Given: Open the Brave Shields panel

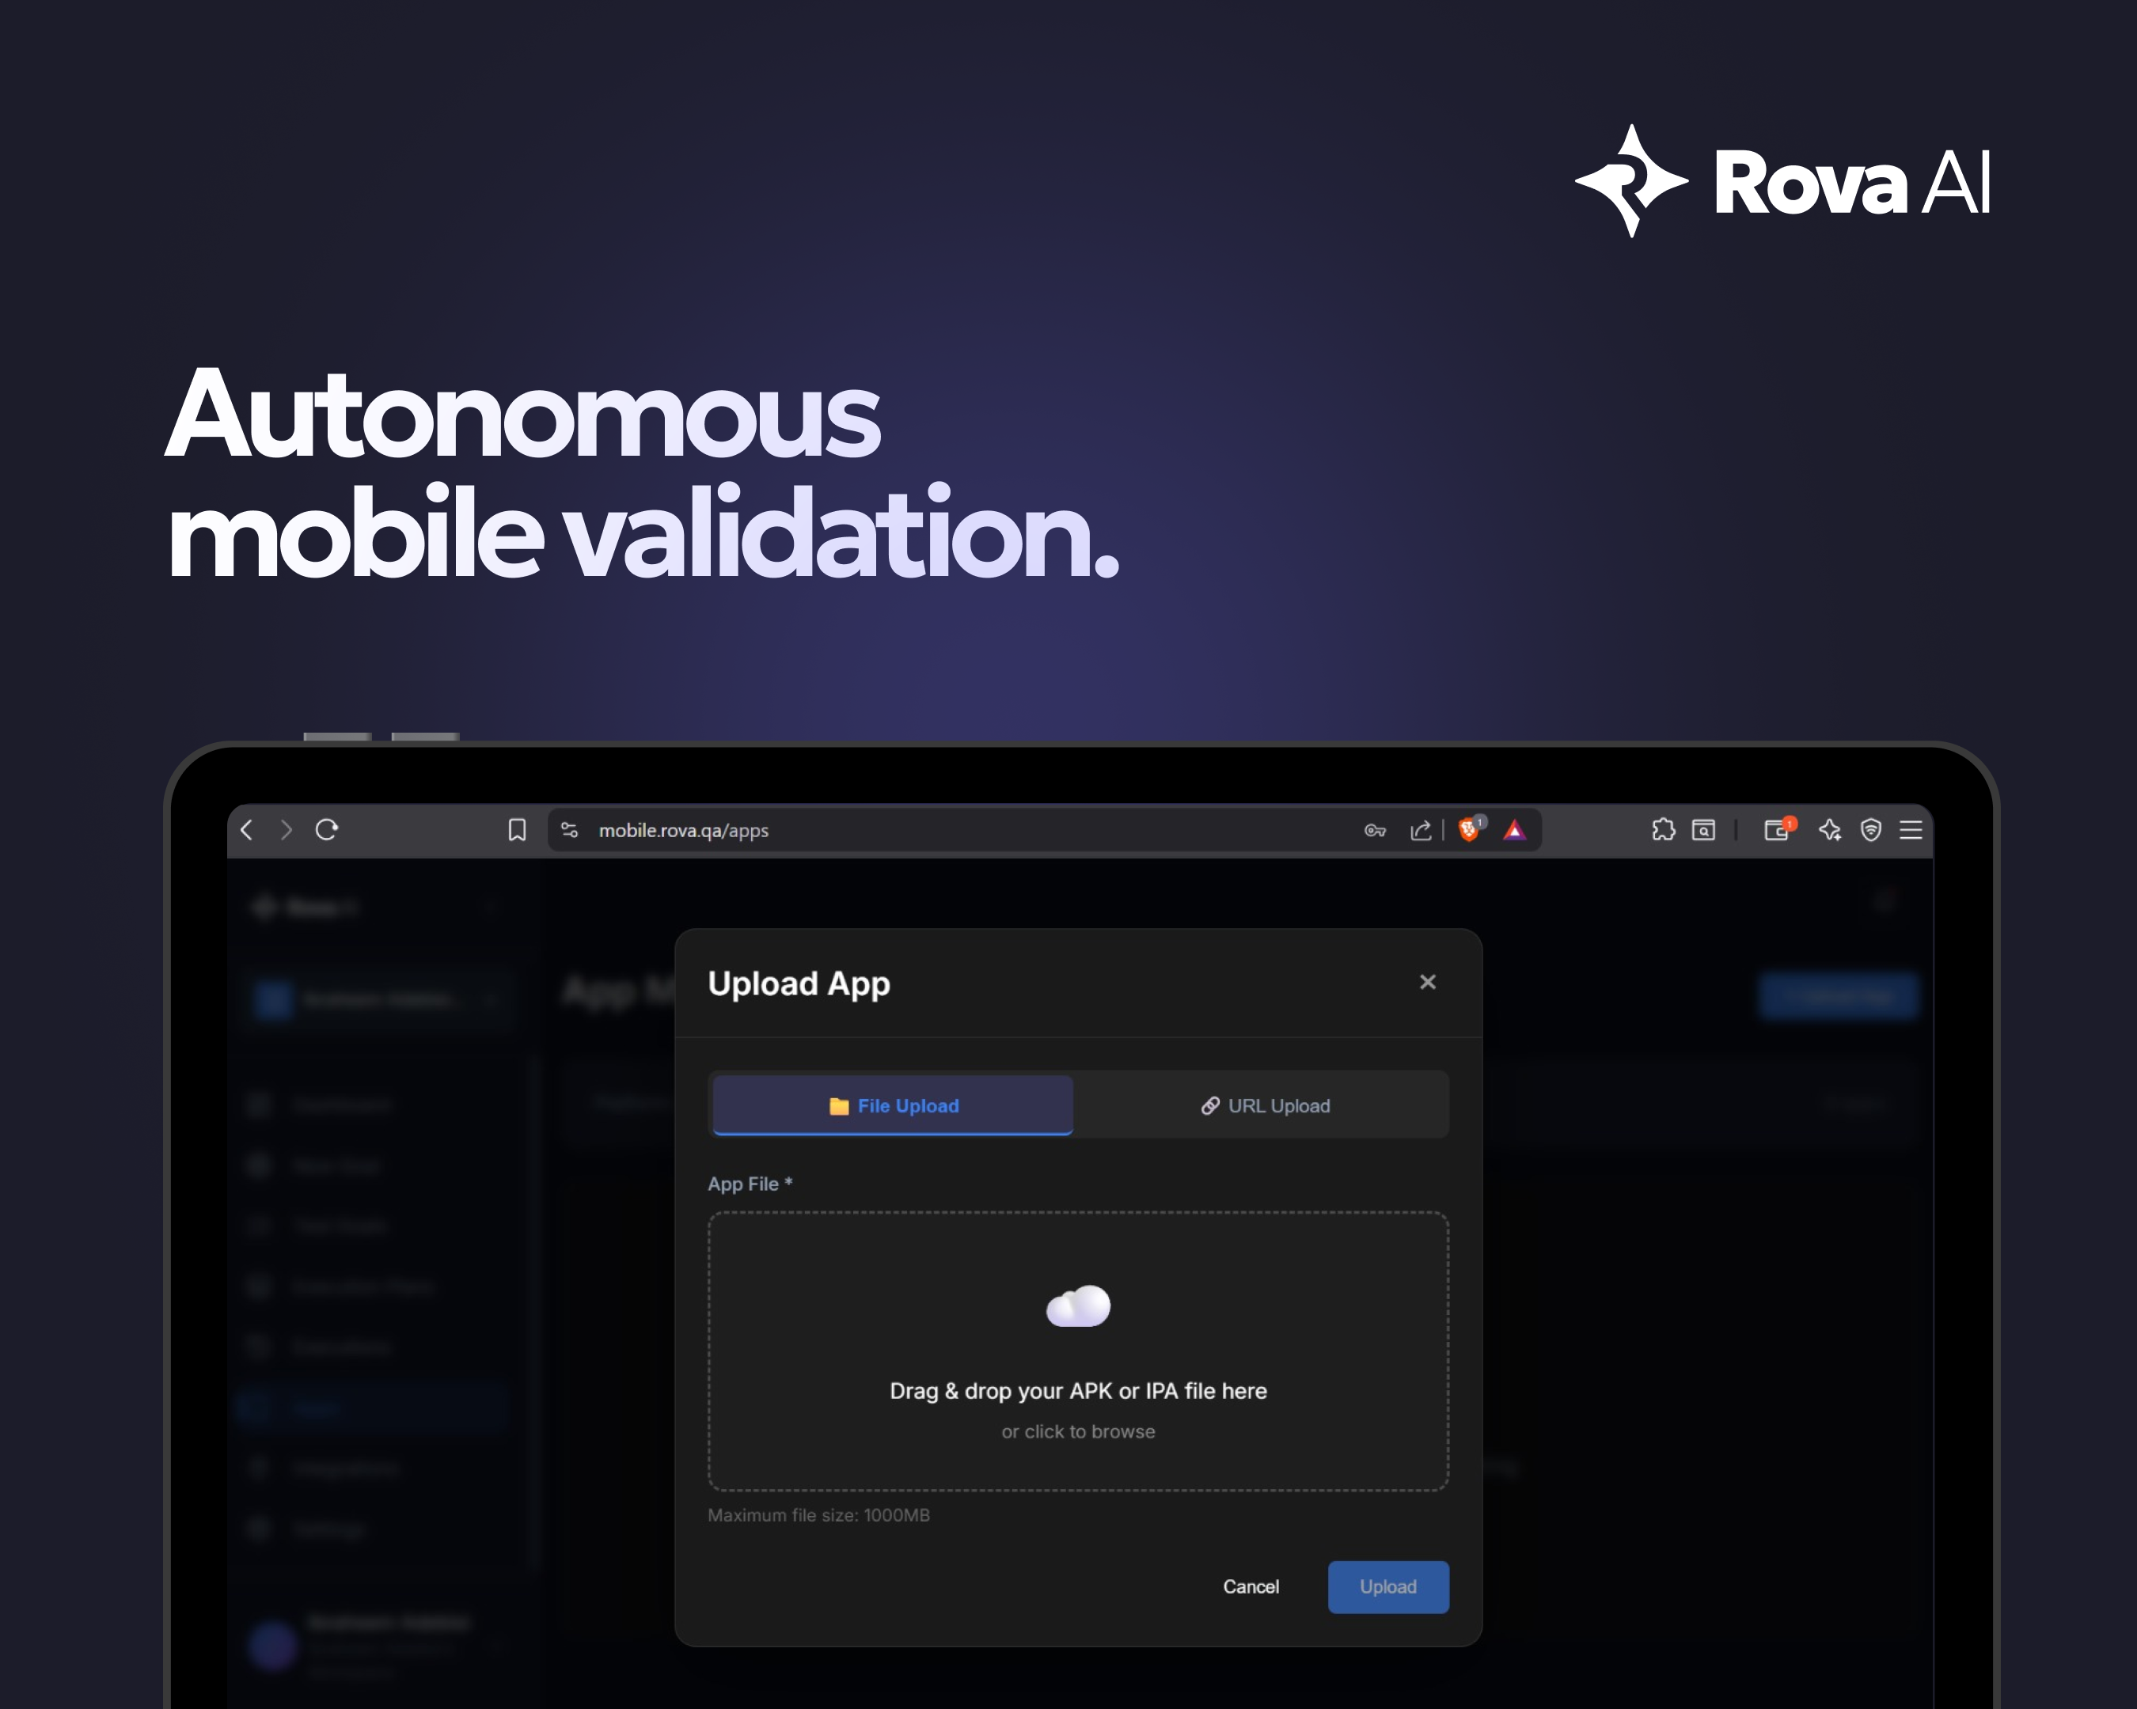Looking at the screenshot, I should point(1467,830).
